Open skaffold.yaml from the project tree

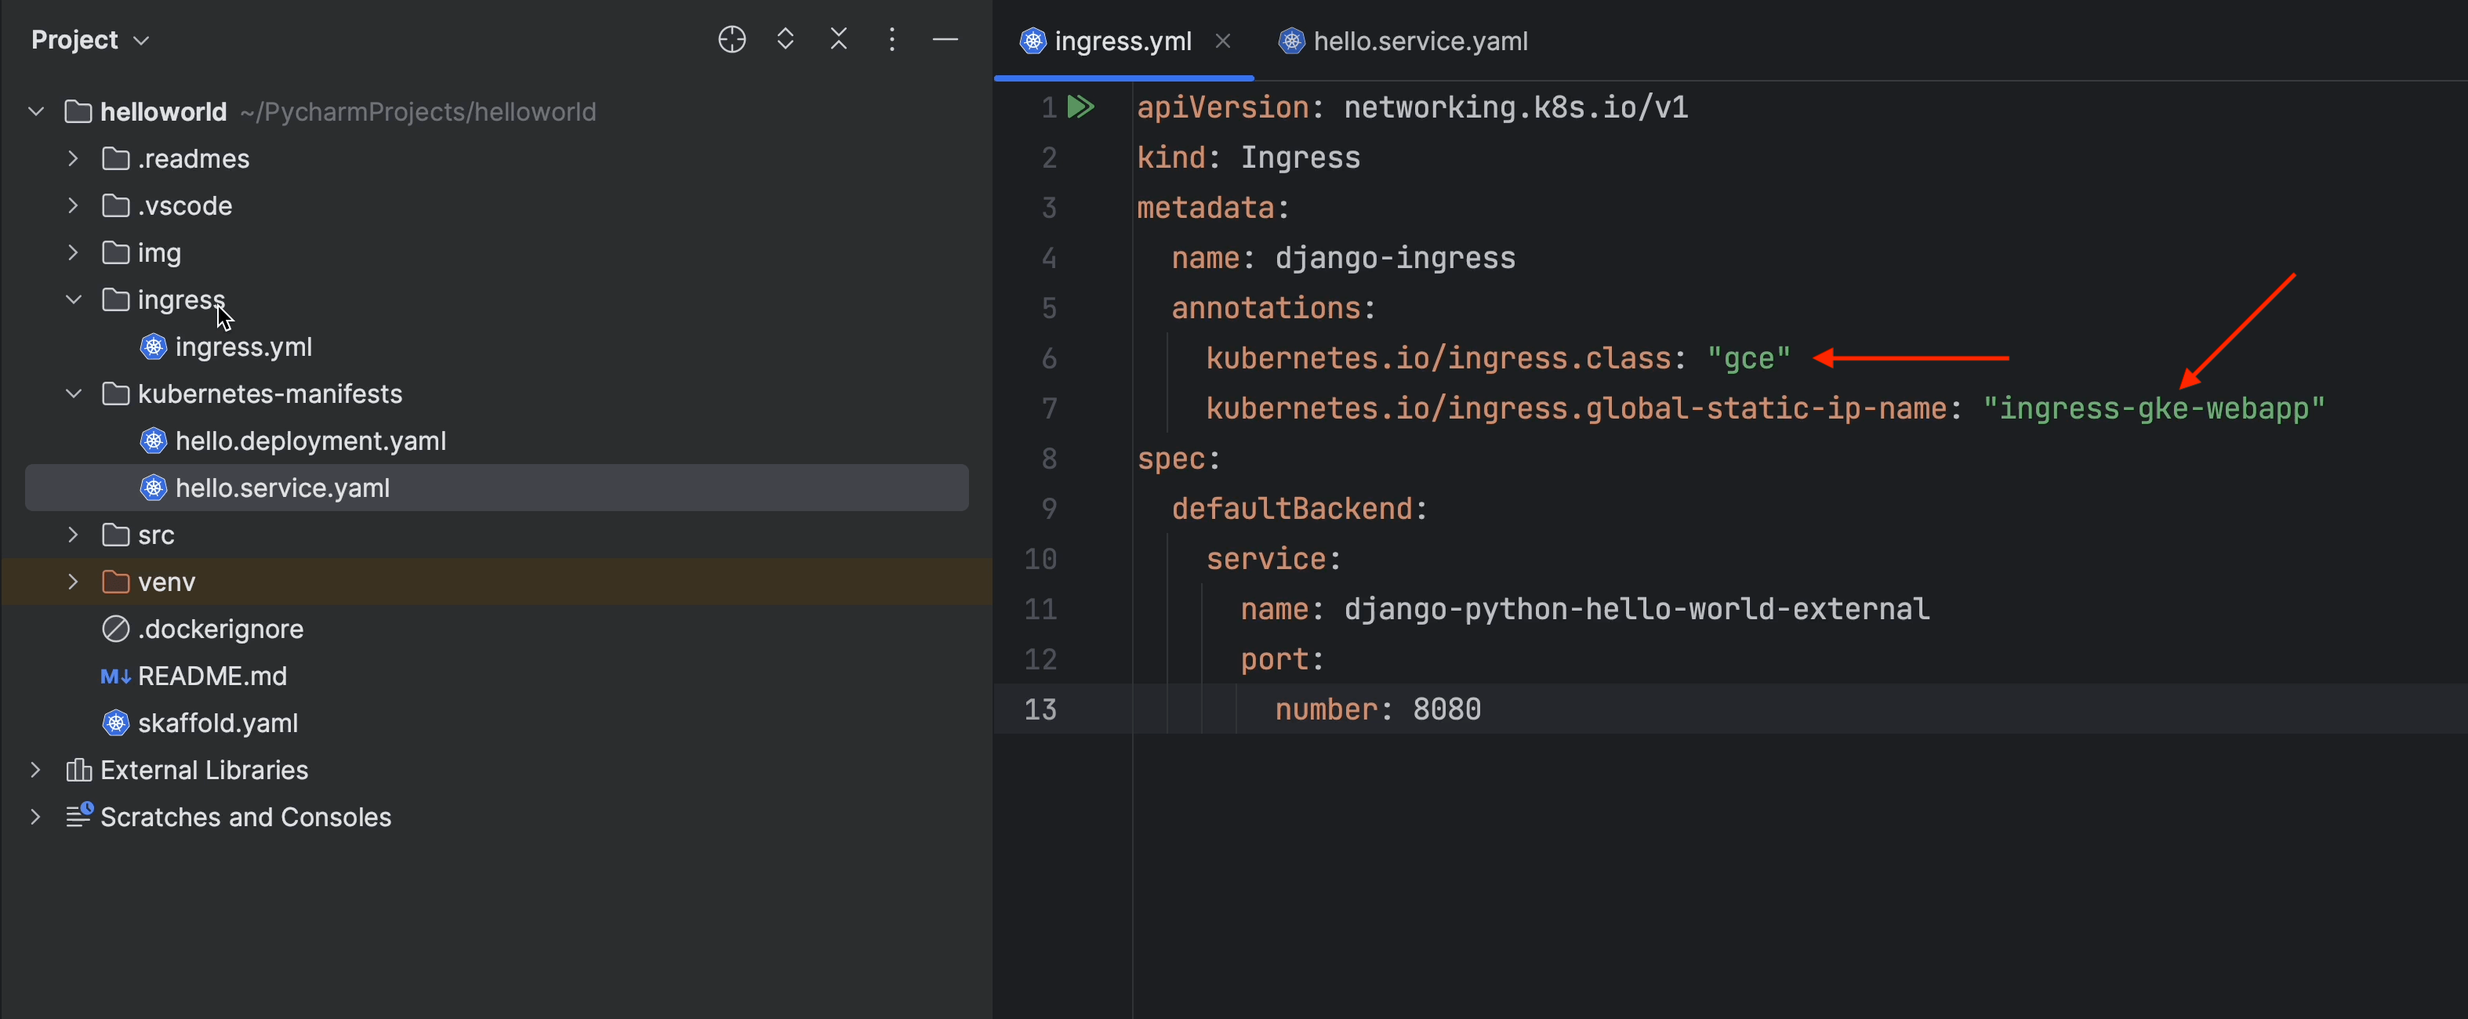point(217,723)
